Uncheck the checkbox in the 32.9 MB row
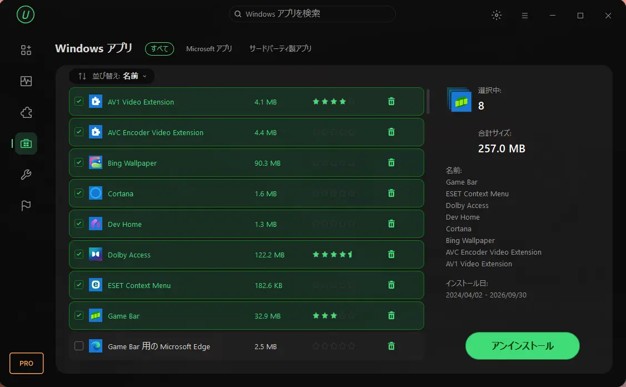The image size is (626, 387). (79, 315)
